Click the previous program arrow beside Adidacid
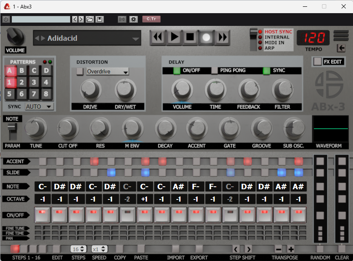The height and width of the screenshot is (261, 353). (37, 38)
